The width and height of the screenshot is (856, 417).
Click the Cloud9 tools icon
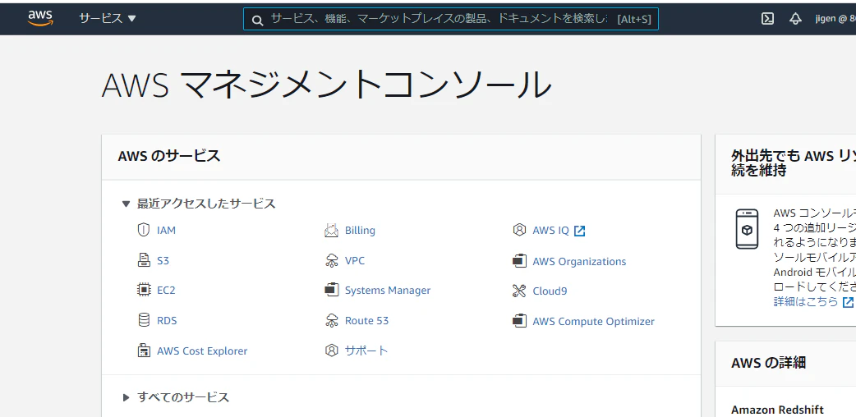[519, 291]
